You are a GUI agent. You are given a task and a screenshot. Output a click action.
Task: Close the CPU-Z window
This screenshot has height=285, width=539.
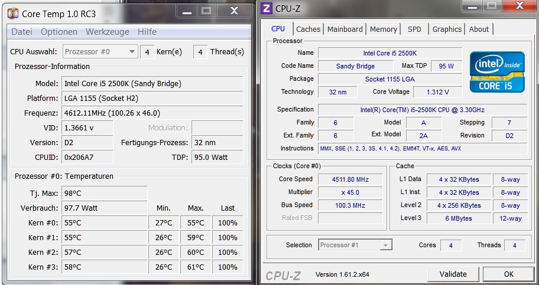tap(519, 6)
